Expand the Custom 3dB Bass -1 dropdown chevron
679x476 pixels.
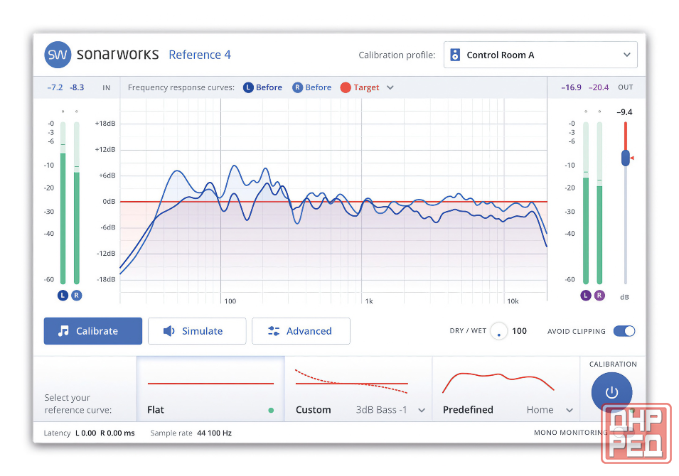point(422,410)
